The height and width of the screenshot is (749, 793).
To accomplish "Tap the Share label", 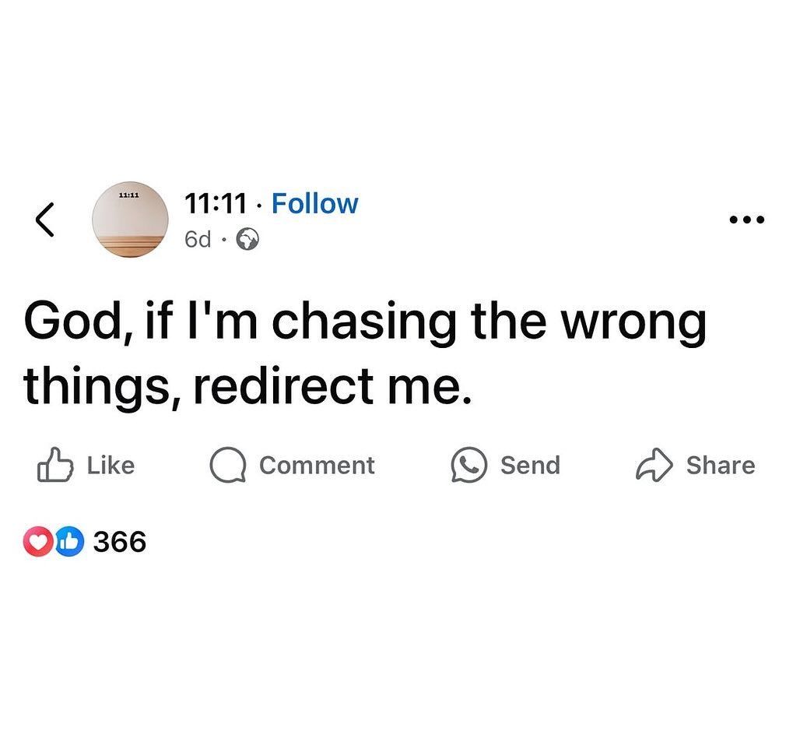I will click(720, 466).
